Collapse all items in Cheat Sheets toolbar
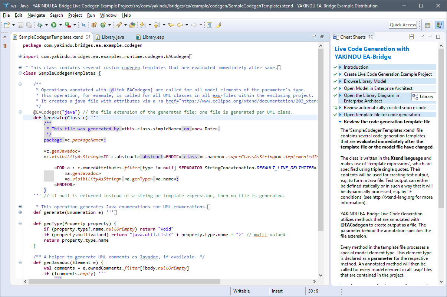 tap(411, 37)
